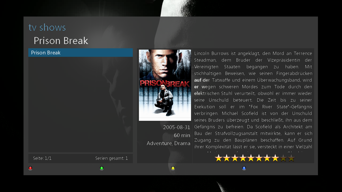Click the red color button
Viewport: 342px width, 192px height.
30,168
